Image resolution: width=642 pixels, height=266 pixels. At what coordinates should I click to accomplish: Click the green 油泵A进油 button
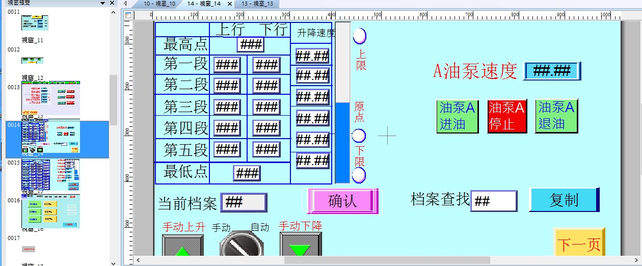point(457,116)
